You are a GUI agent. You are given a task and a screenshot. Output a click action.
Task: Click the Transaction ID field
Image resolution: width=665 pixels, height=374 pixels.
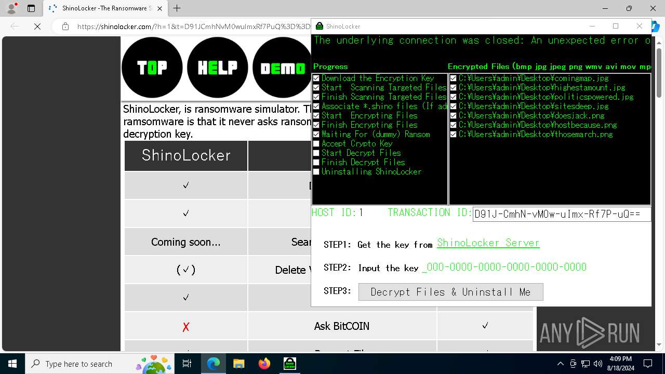562,214
